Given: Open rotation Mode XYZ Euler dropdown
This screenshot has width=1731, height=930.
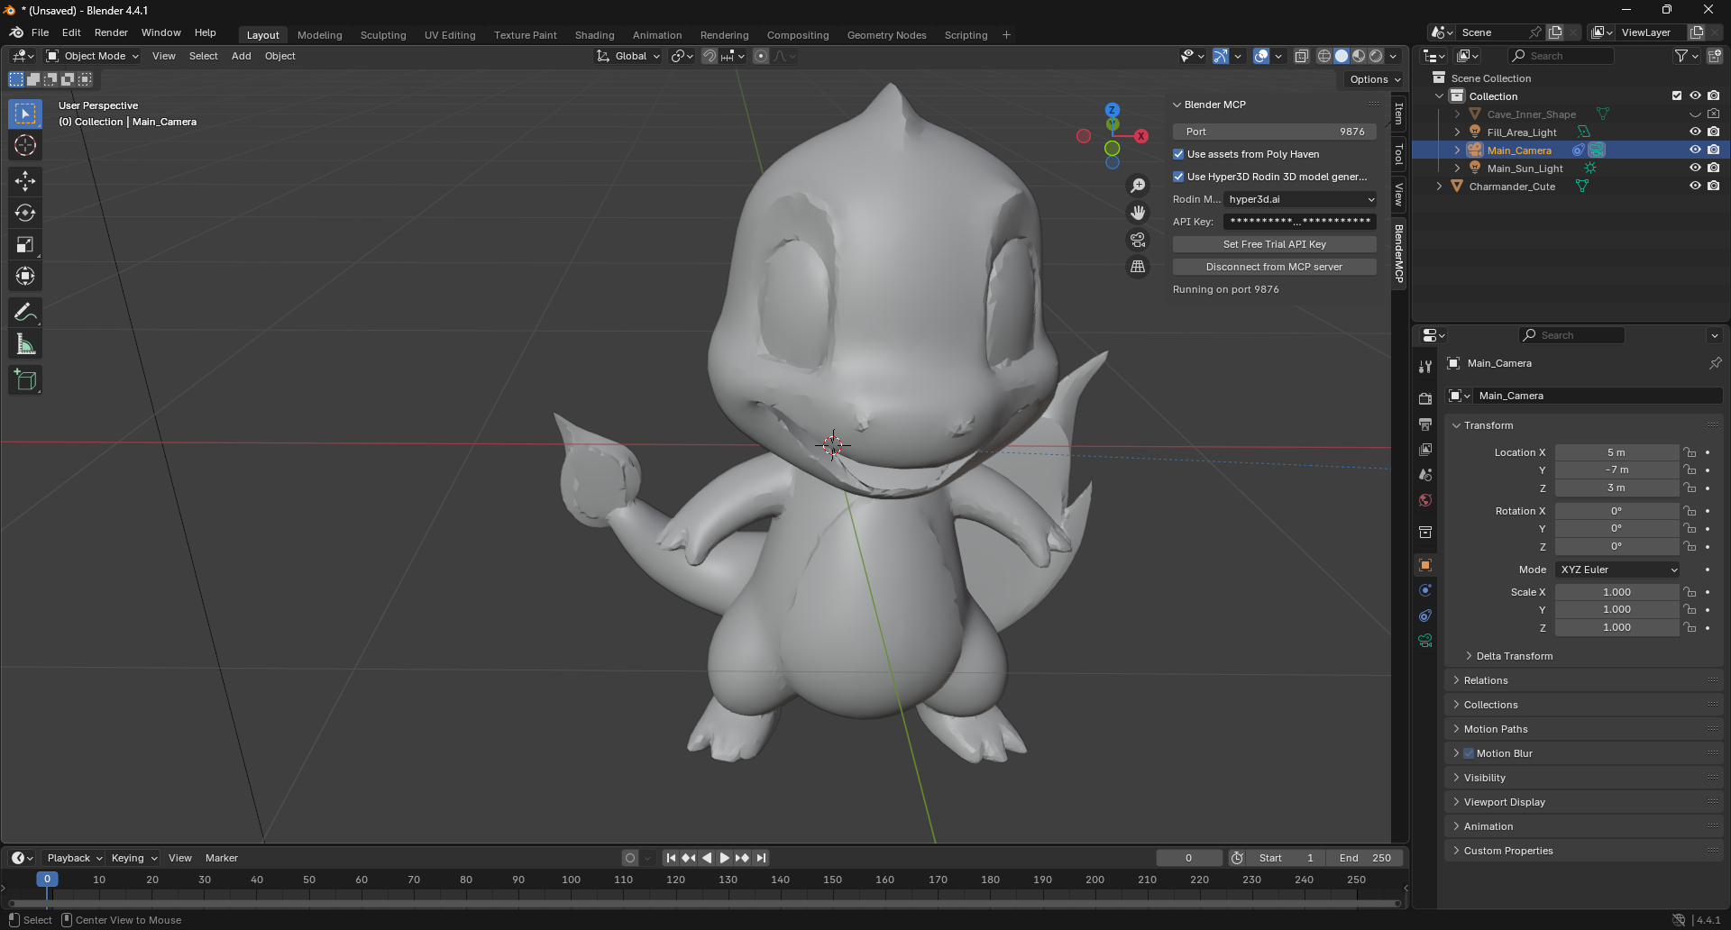Looking at the screenshot, I should click(1618, 570).
